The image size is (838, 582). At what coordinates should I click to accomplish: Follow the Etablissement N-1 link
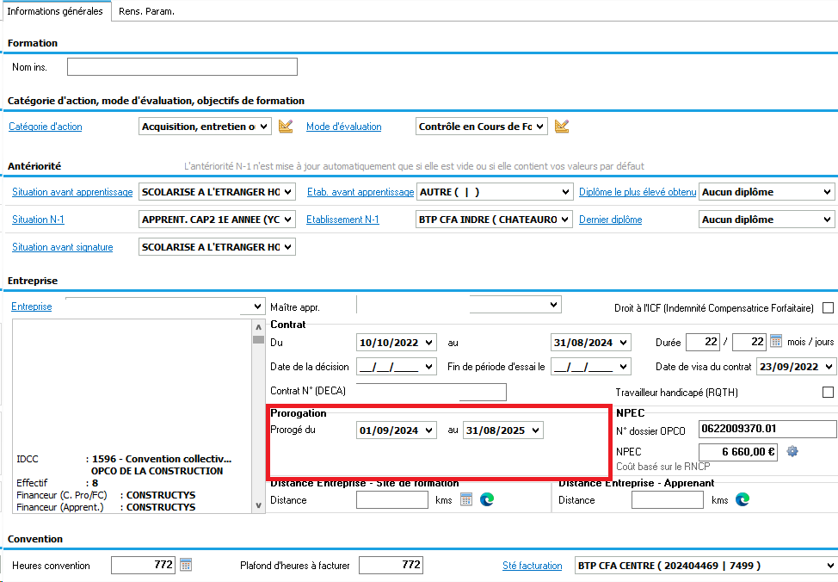click(x=342, y=220)
